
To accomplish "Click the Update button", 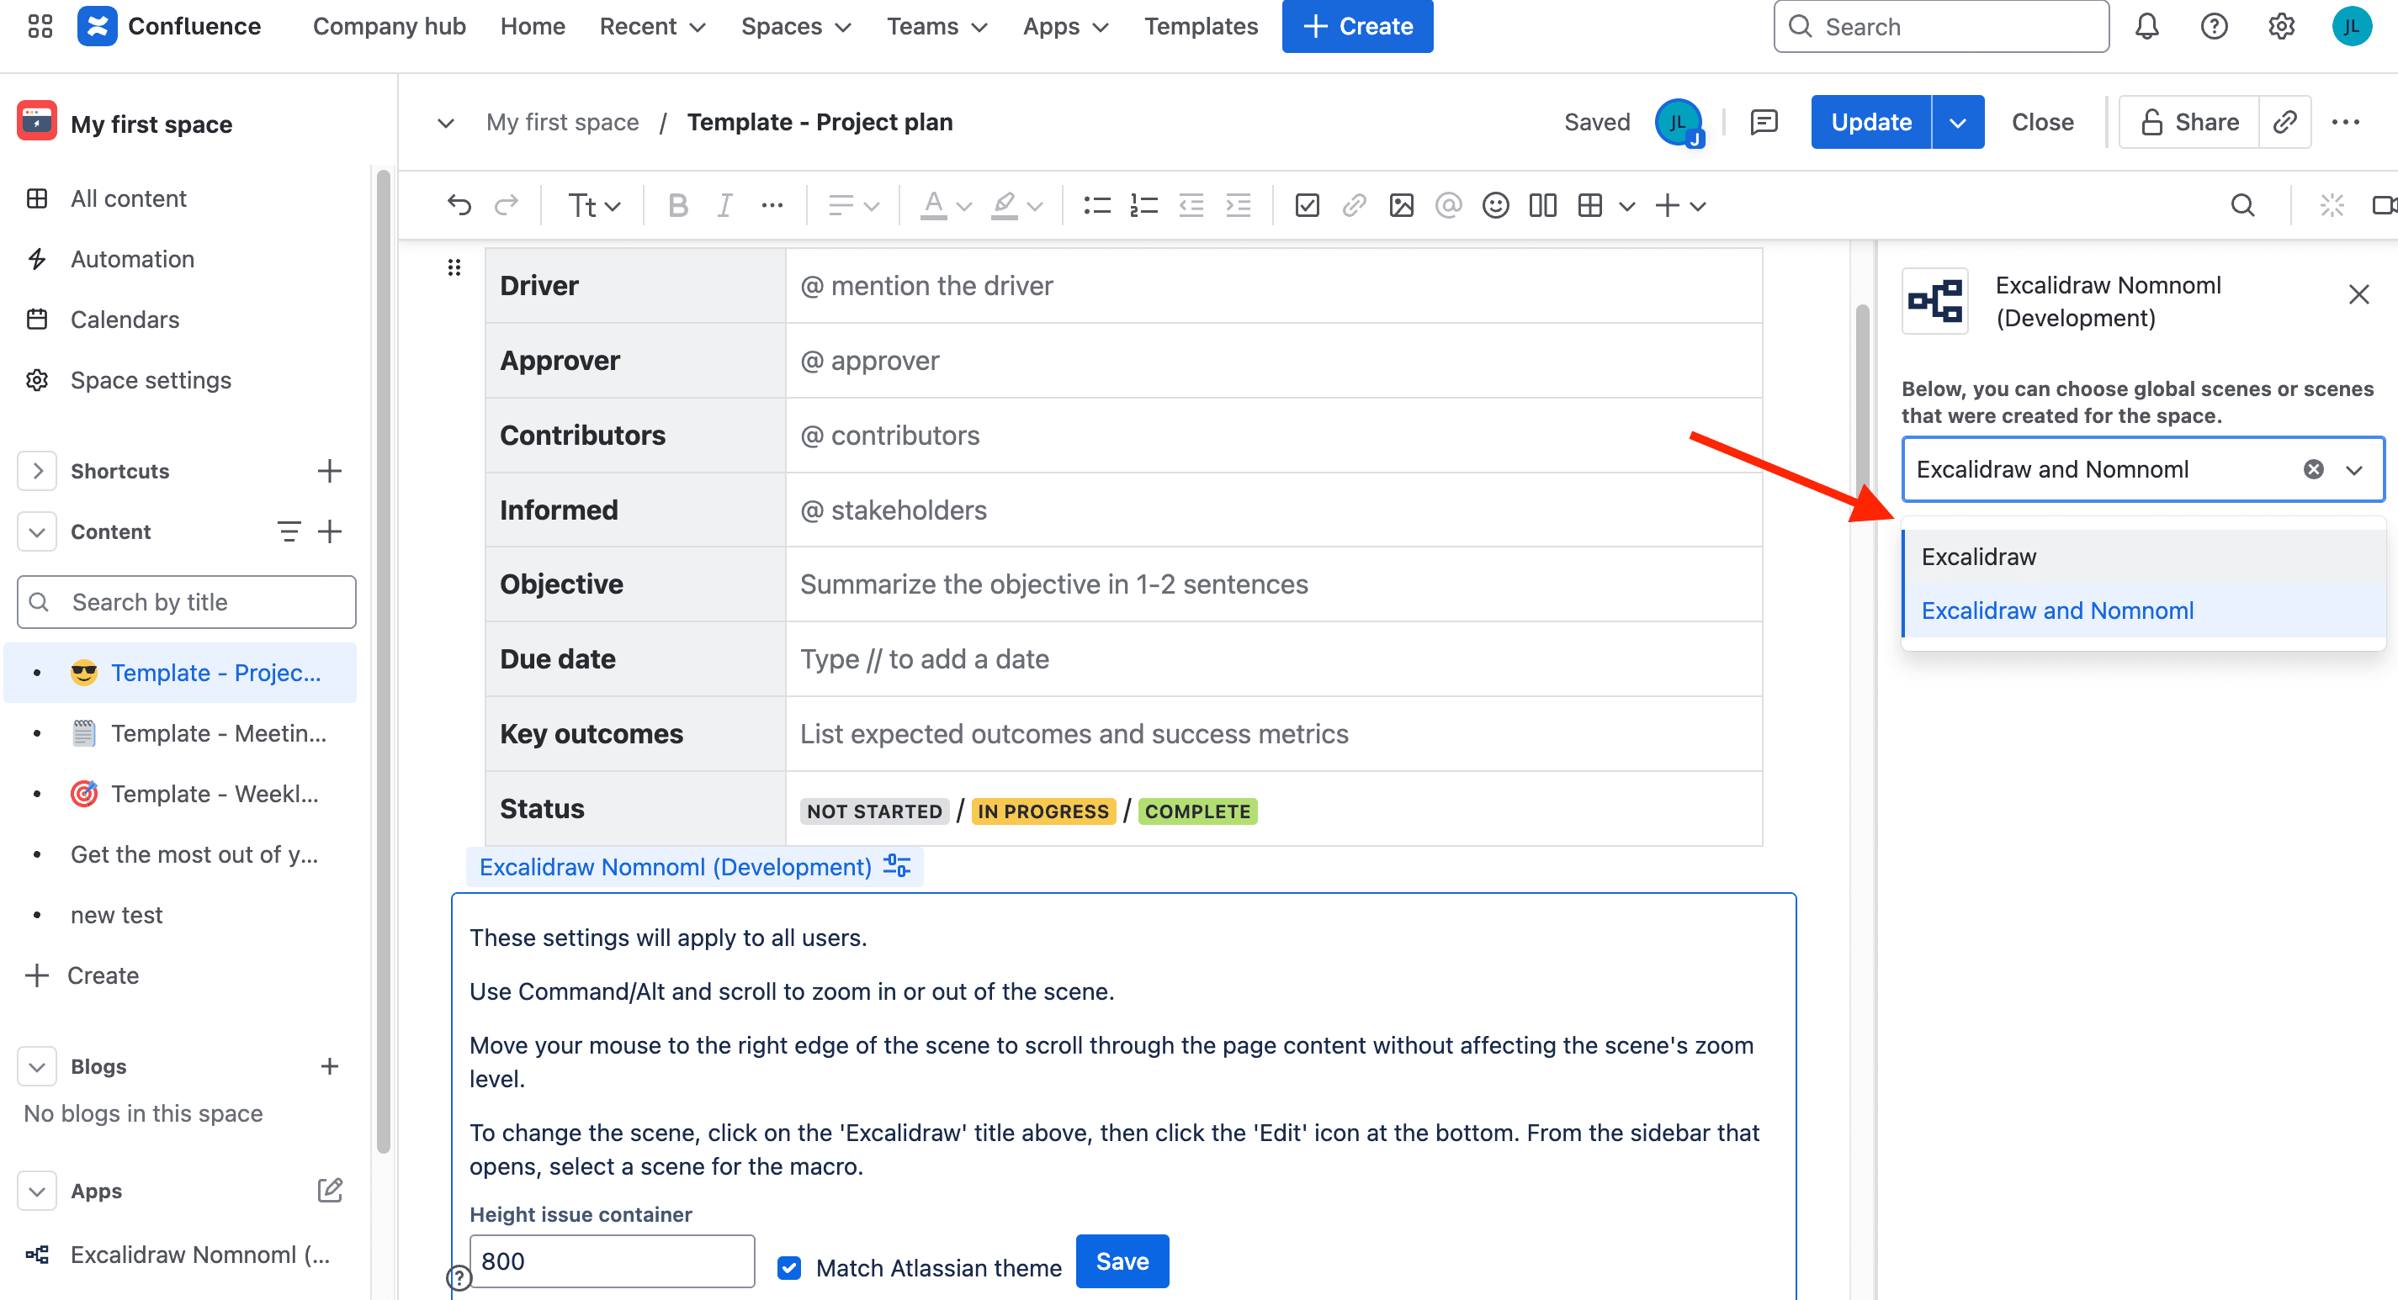I will pos(1871,122).
